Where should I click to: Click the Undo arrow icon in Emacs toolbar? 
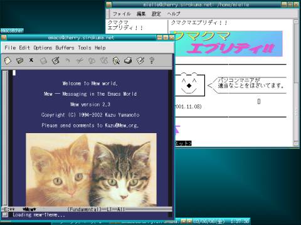[x=67, y=61]
